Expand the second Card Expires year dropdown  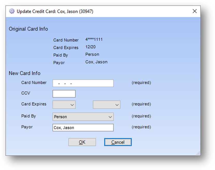[107, 105]
